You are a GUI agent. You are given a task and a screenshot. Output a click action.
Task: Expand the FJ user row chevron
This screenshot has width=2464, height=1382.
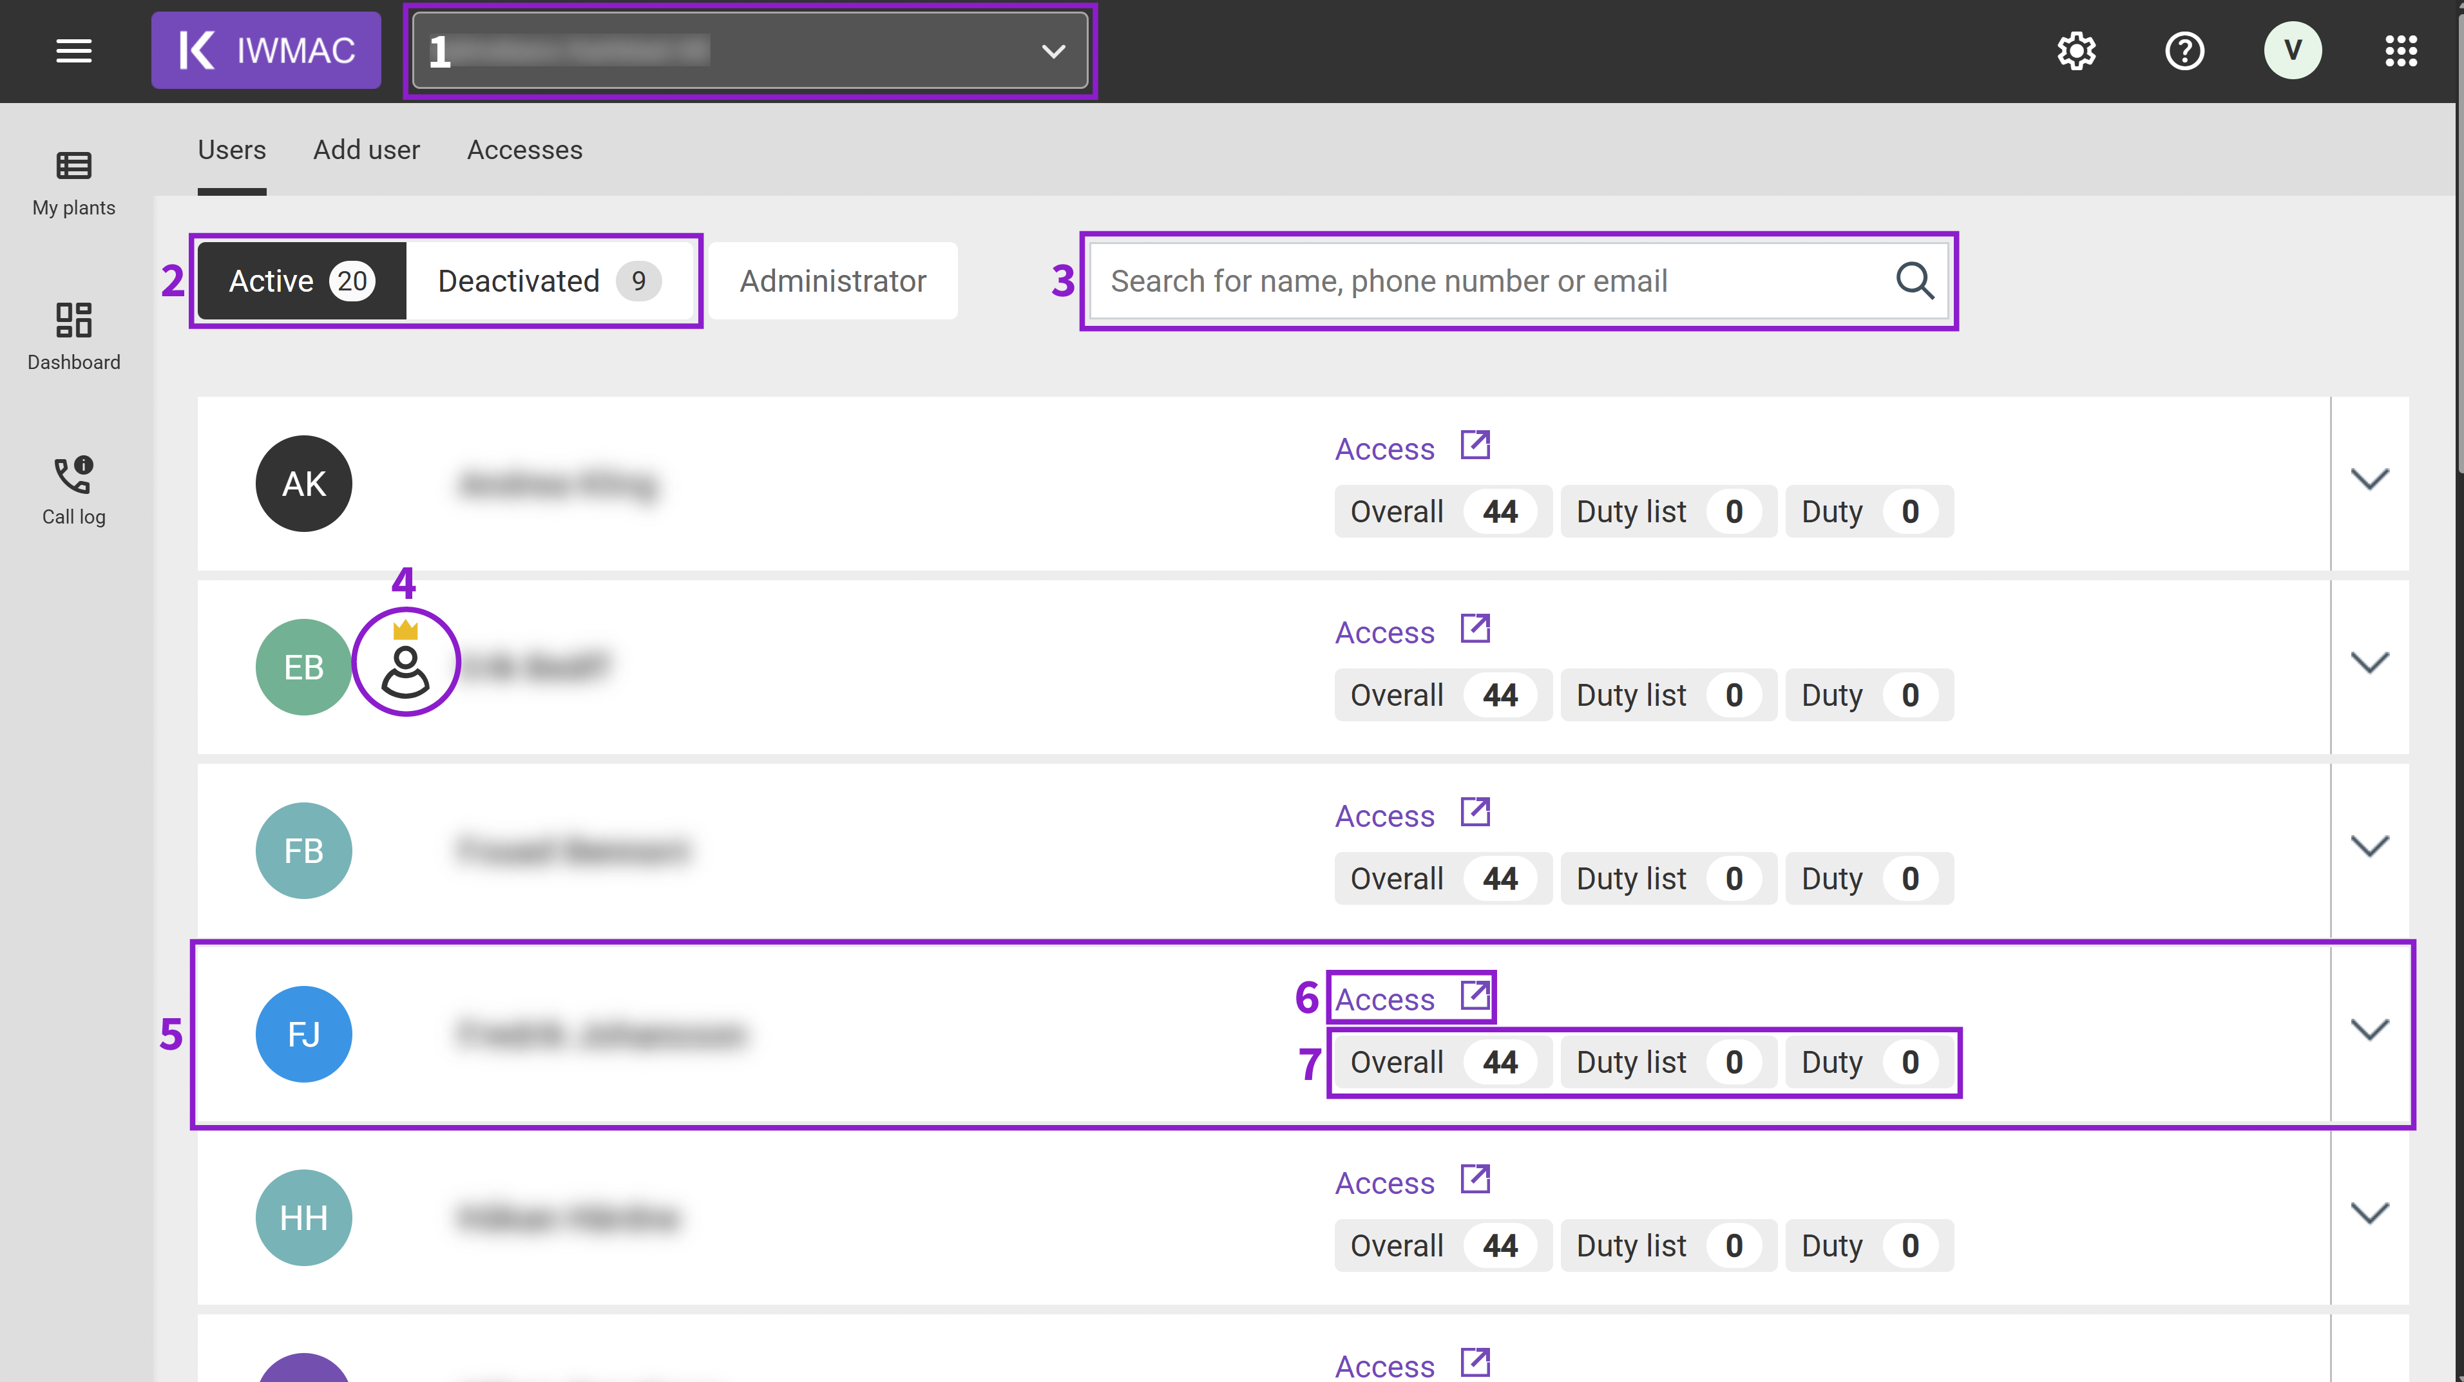click(2369, 1030)
